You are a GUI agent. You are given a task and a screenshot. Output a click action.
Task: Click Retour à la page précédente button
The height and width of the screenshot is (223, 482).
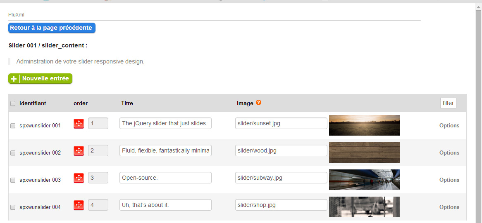tap(52, 28)
